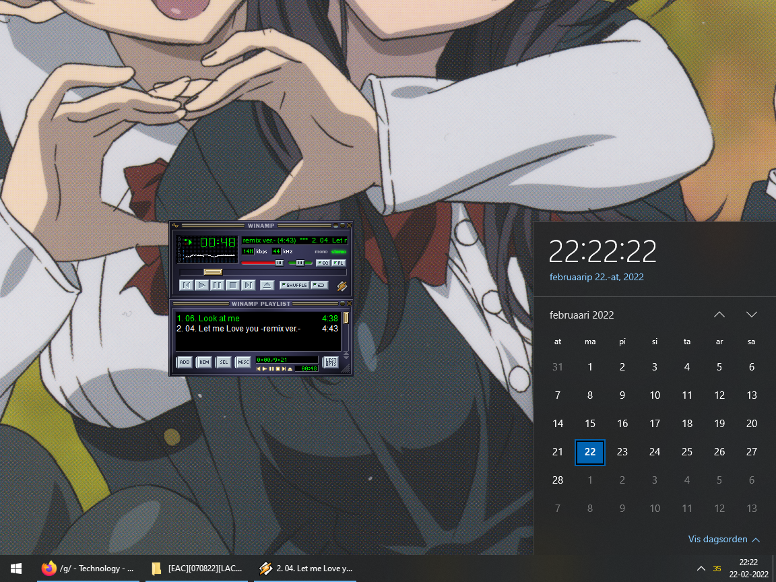
Task: Collapse 'Vis dagsorden' agenda link
Action: click(723, 540)
